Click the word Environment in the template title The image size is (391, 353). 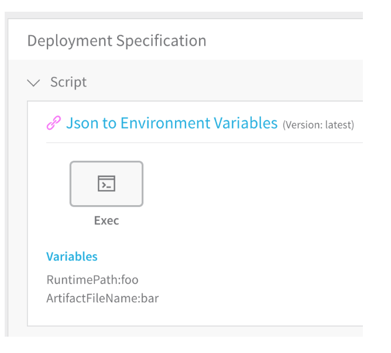coord(166,123)
